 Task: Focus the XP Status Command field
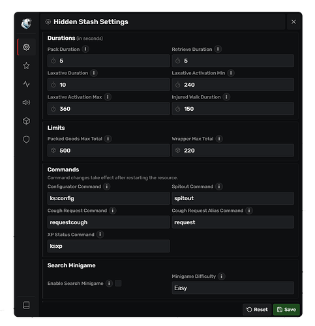pyautogui.click(x=108, y=246)
